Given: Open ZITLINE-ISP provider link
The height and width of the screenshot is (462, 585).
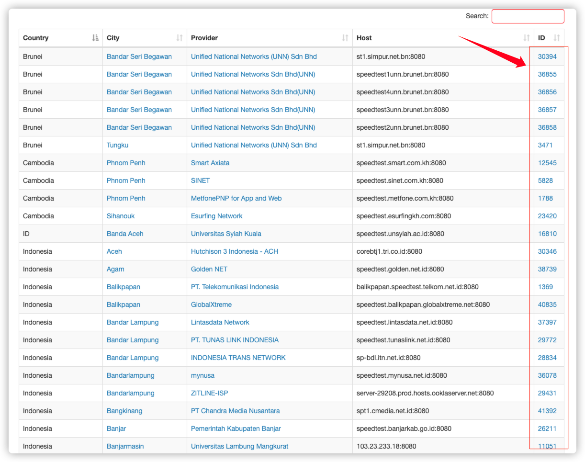Looking at the screenshot, I should [209, 393].
